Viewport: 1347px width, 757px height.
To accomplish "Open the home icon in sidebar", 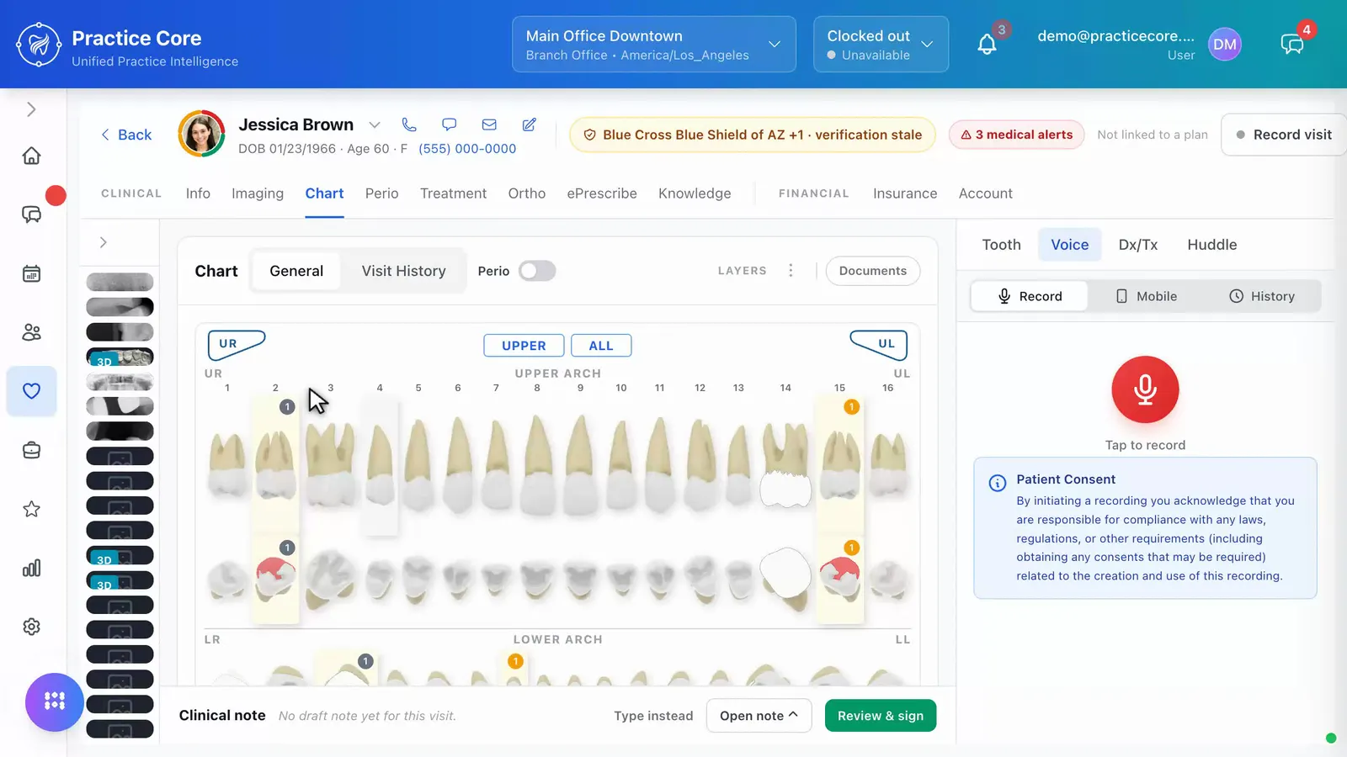I will click(x=31, y=156).
